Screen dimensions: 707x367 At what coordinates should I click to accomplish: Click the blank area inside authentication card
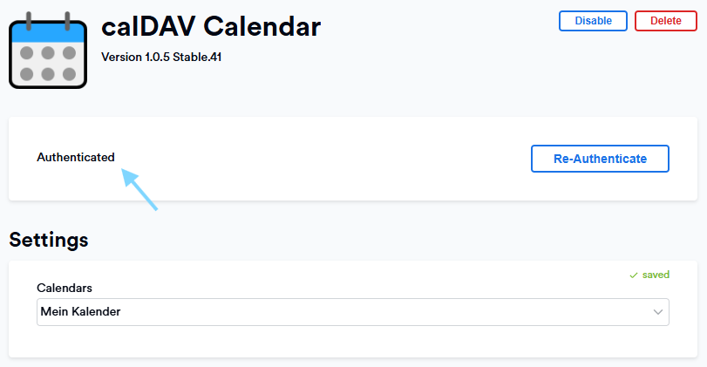click(316, 159)
